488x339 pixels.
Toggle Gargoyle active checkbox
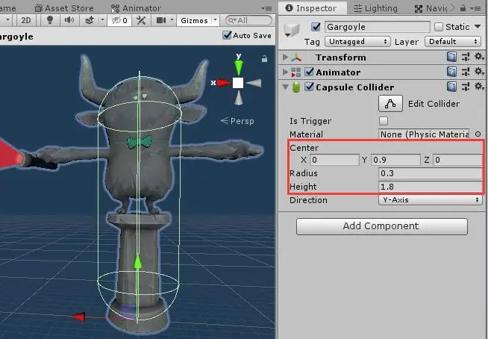pos(316,27)
